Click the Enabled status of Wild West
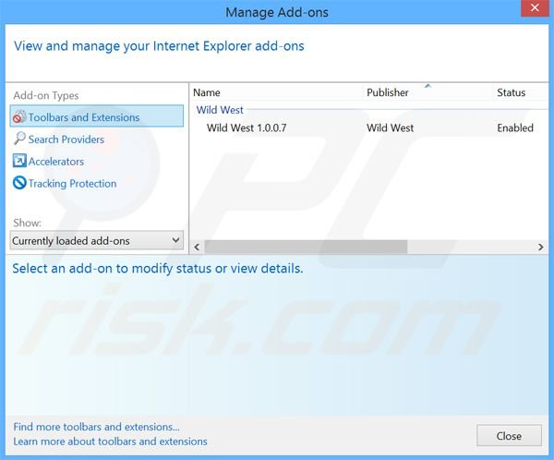The height and width of the screenshot is (460, 554). click(514, 128)
